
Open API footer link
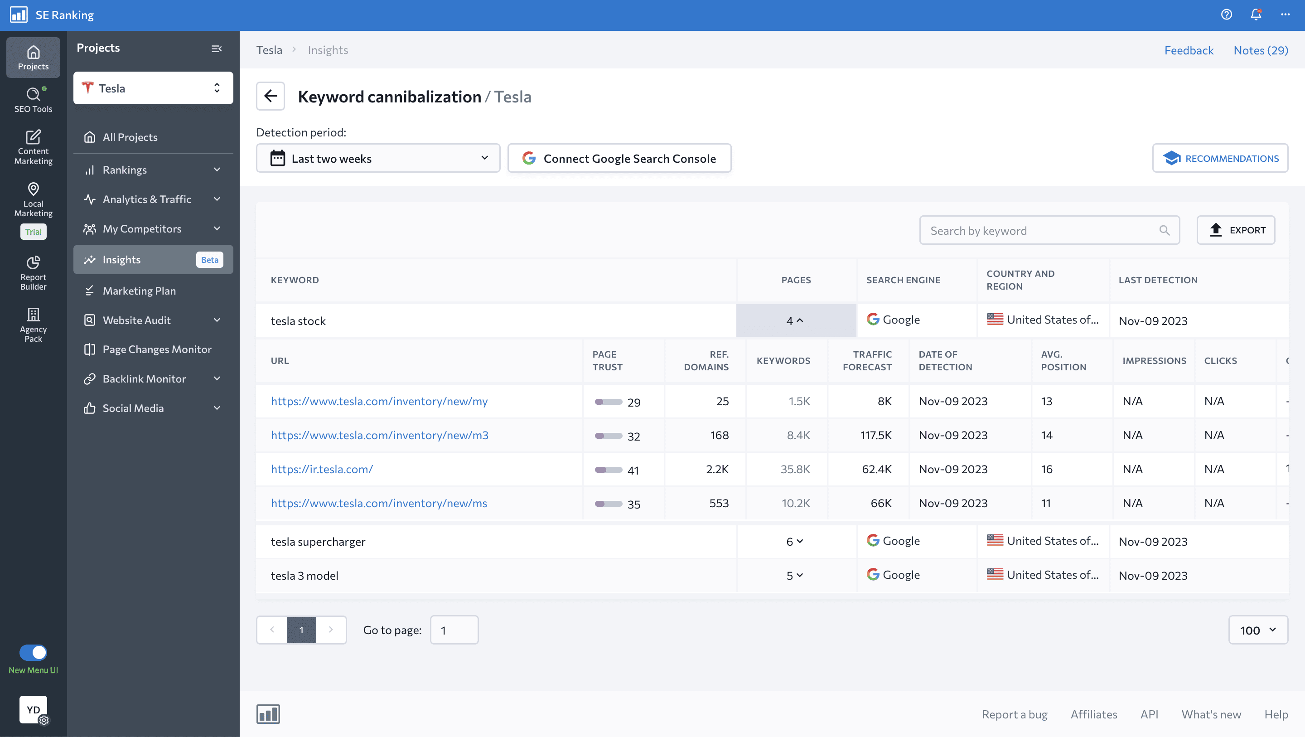point(1150,714)
